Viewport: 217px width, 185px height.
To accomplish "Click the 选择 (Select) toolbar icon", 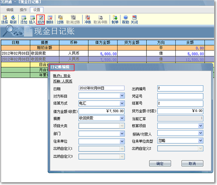I will pyautogui.click(x=4, y=19).
